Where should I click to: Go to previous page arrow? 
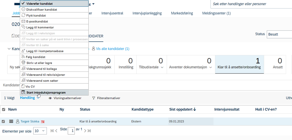(56, 131)
